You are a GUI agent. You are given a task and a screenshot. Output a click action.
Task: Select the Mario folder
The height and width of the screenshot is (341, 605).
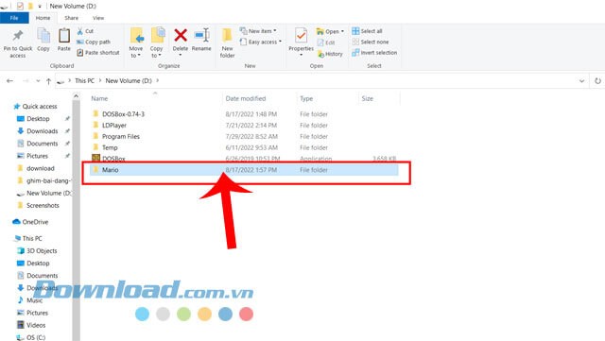244,170
